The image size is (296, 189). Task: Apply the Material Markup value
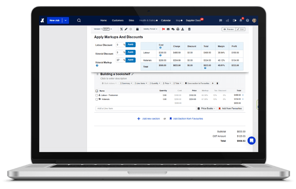(130, 60)
